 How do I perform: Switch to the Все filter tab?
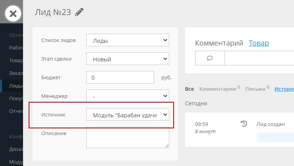click(190, 89)
